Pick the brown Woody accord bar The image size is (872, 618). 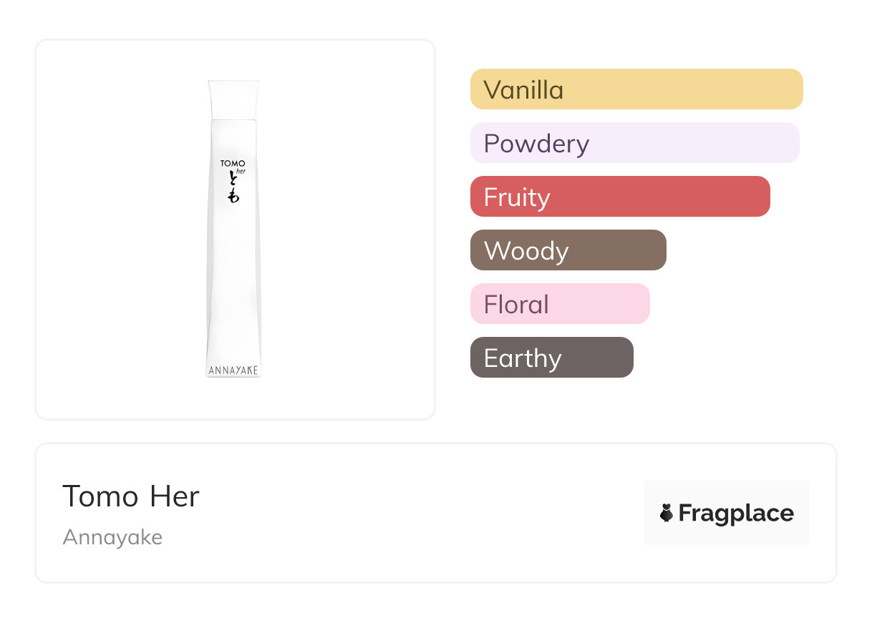click(568, 250)
